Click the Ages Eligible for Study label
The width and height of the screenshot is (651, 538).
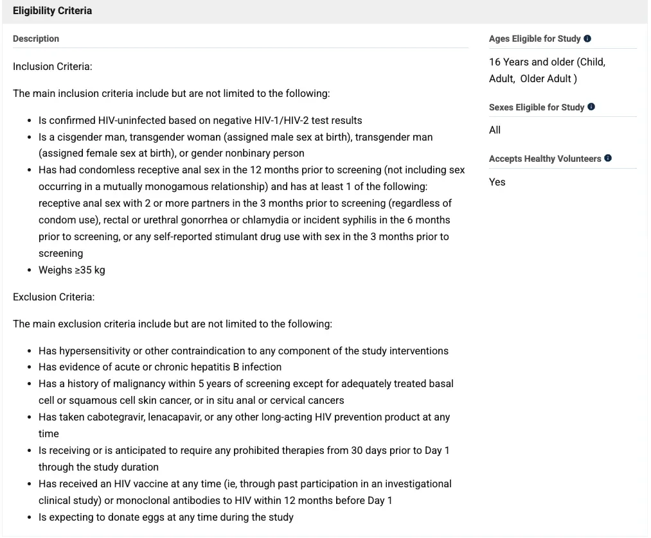pos(535,39)
